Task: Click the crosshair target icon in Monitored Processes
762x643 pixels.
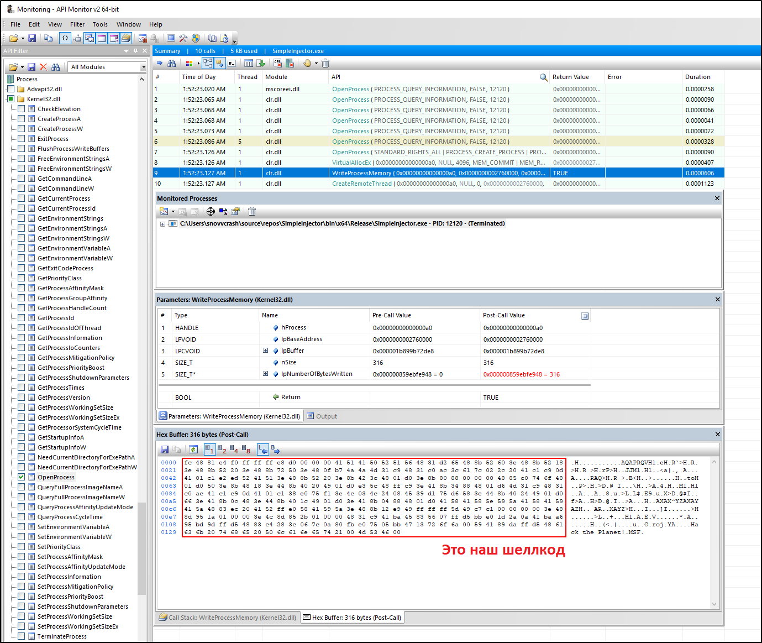Action: click(211, 211)
